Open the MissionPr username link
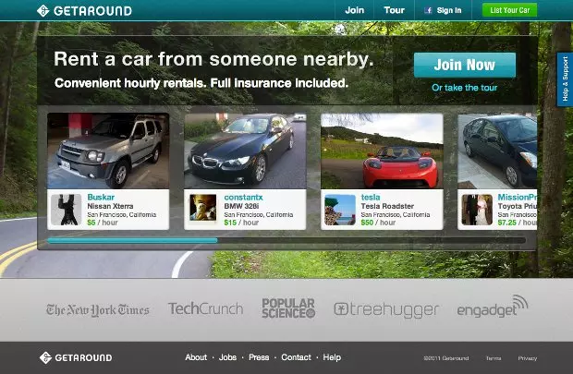This screenshot has height=374, width=573. click(x=518, y=198)
